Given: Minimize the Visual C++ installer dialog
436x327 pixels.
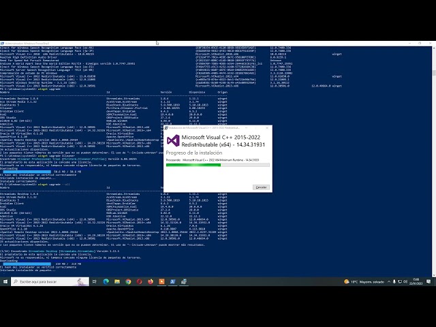Looking at the screenshot, I should (247, 128).
